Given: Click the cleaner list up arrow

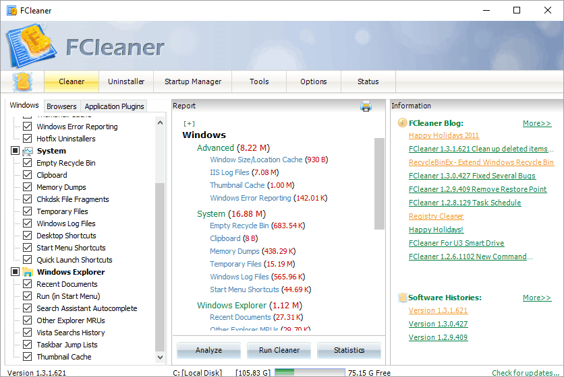Looking at the screenshot, I should point(161,123).
